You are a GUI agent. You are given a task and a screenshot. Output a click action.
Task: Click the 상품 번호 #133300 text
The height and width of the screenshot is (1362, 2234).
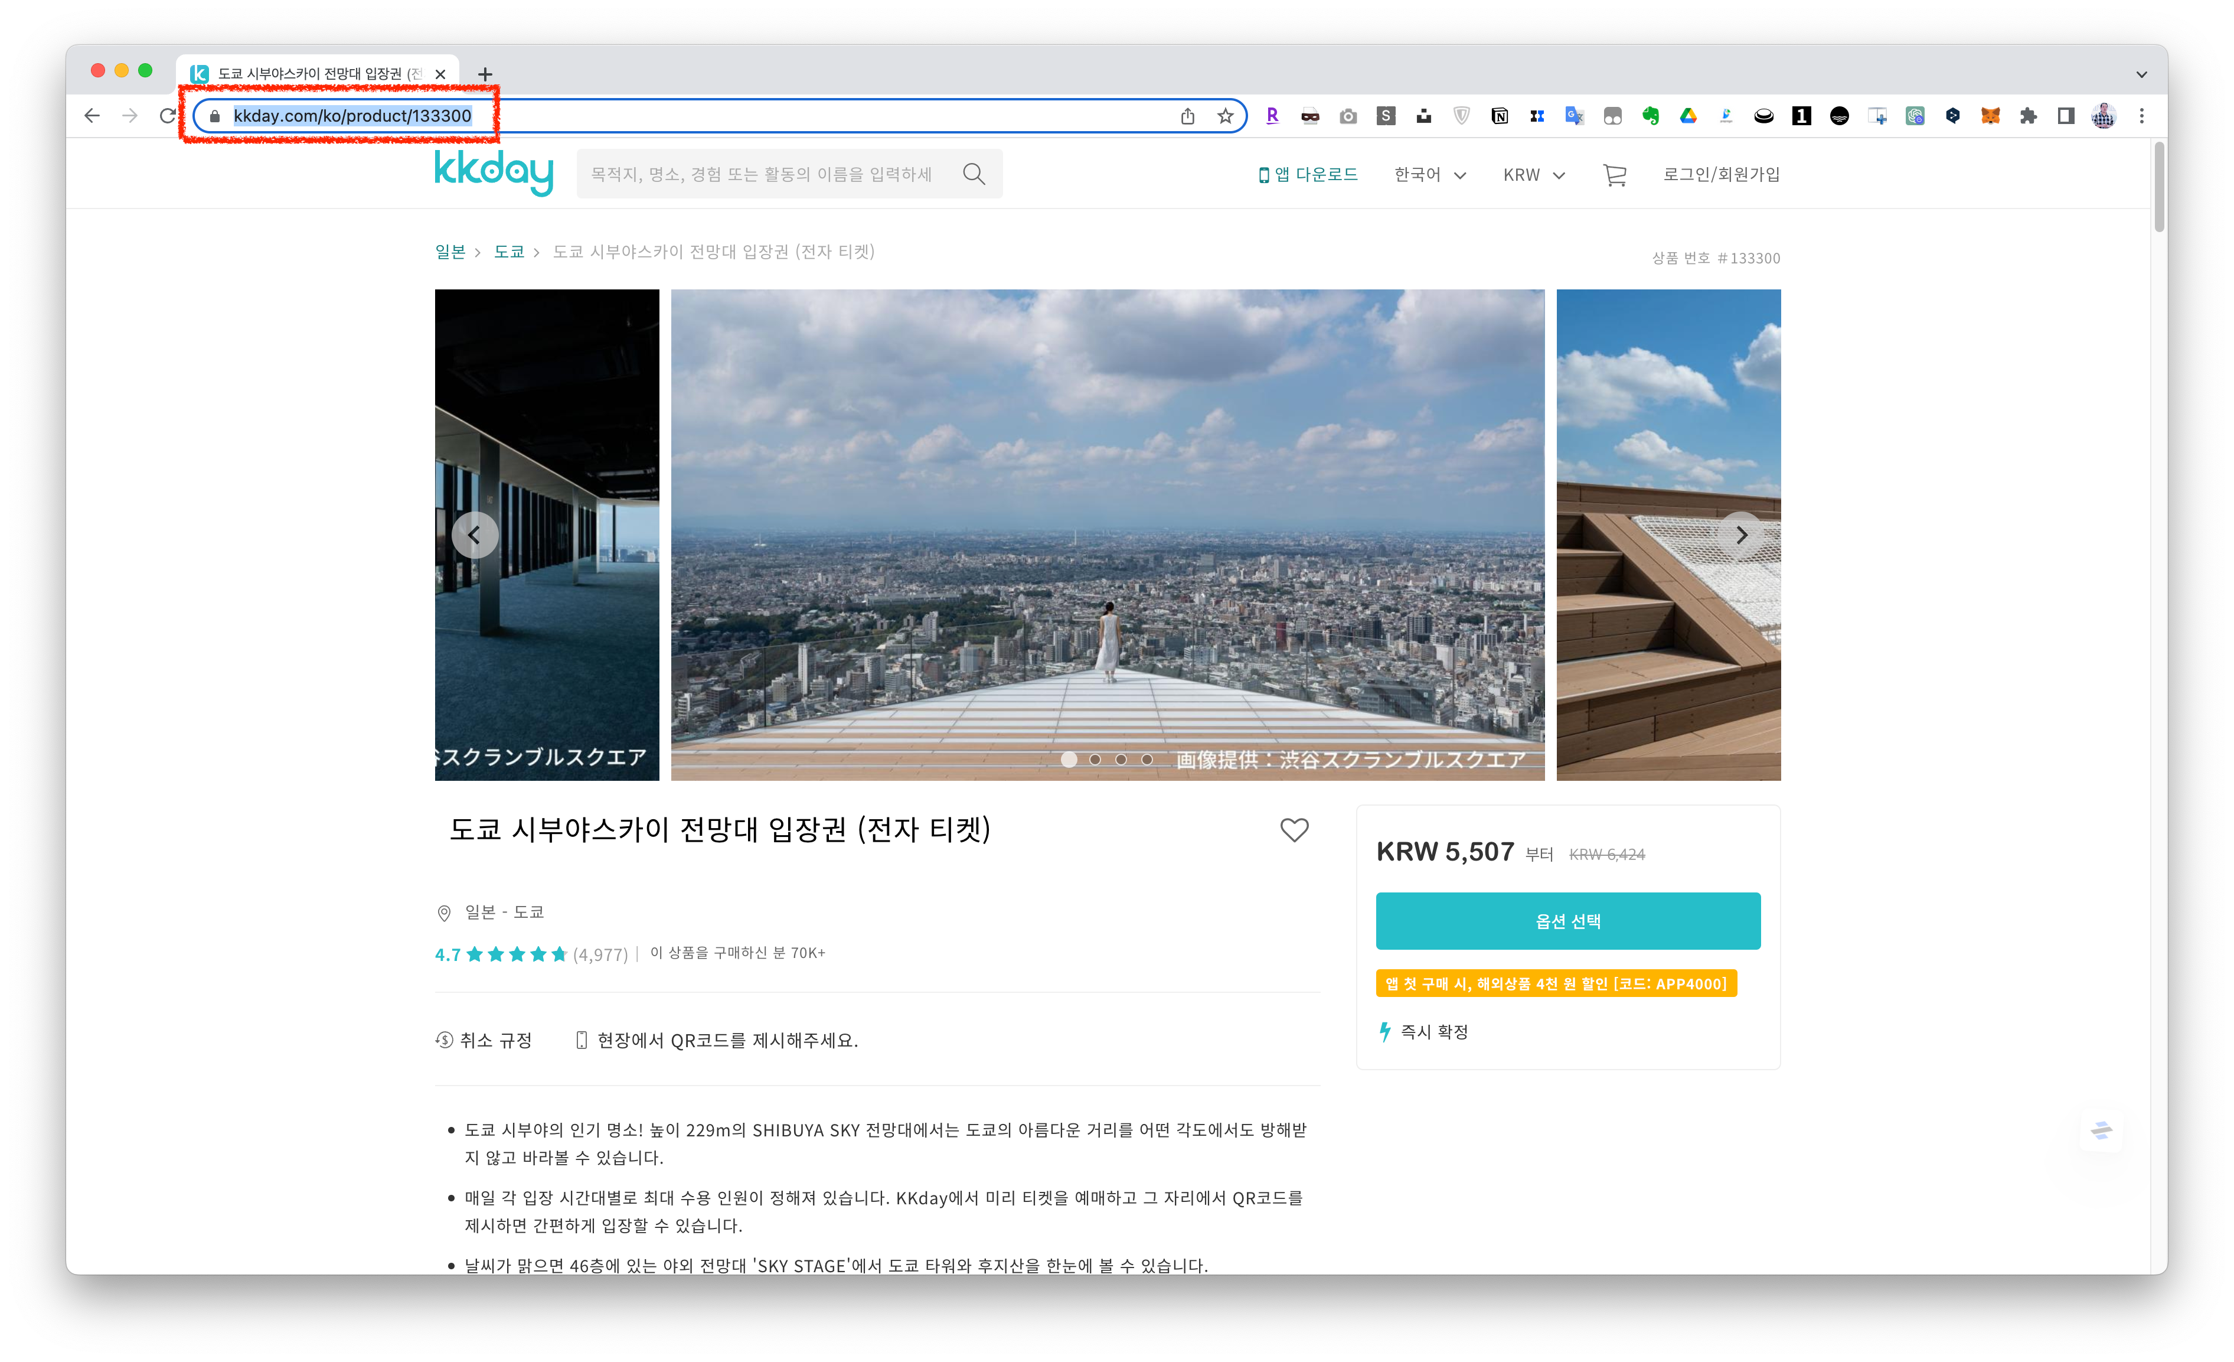pos(1716,259)
